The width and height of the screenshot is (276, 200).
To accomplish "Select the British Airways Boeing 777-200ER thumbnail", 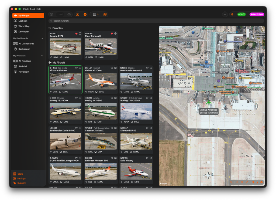I will pyautogui.click(x=136, y=111).
